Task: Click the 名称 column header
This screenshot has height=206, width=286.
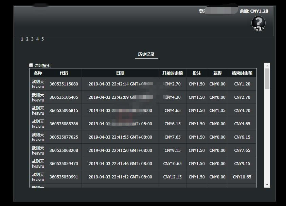Action: [x=38, y=73]
